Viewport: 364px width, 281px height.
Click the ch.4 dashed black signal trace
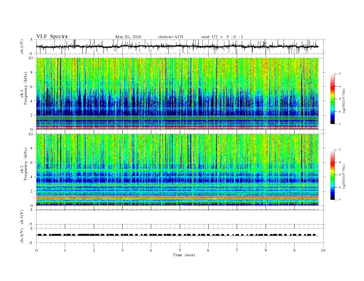[177, 235]
